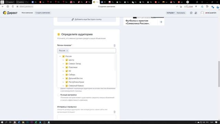The height and width of the screenshot is (124, 220).
Task: Uncheck the 'Северо-Запад' region checkbox
Action: [x=67, y=64]
